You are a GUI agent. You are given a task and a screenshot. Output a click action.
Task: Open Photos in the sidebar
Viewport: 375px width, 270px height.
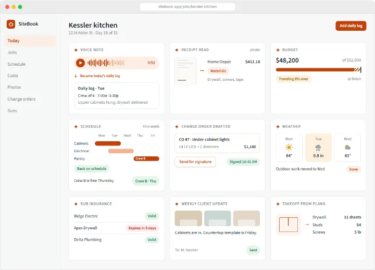(x=30, y=88)
